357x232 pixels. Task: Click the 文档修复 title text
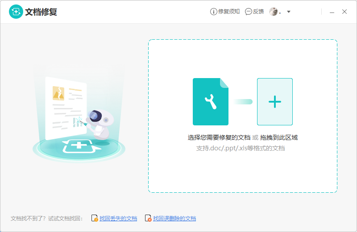[41, 12]
